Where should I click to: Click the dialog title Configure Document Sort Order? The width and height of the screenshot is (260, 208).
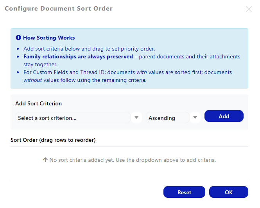59,9
